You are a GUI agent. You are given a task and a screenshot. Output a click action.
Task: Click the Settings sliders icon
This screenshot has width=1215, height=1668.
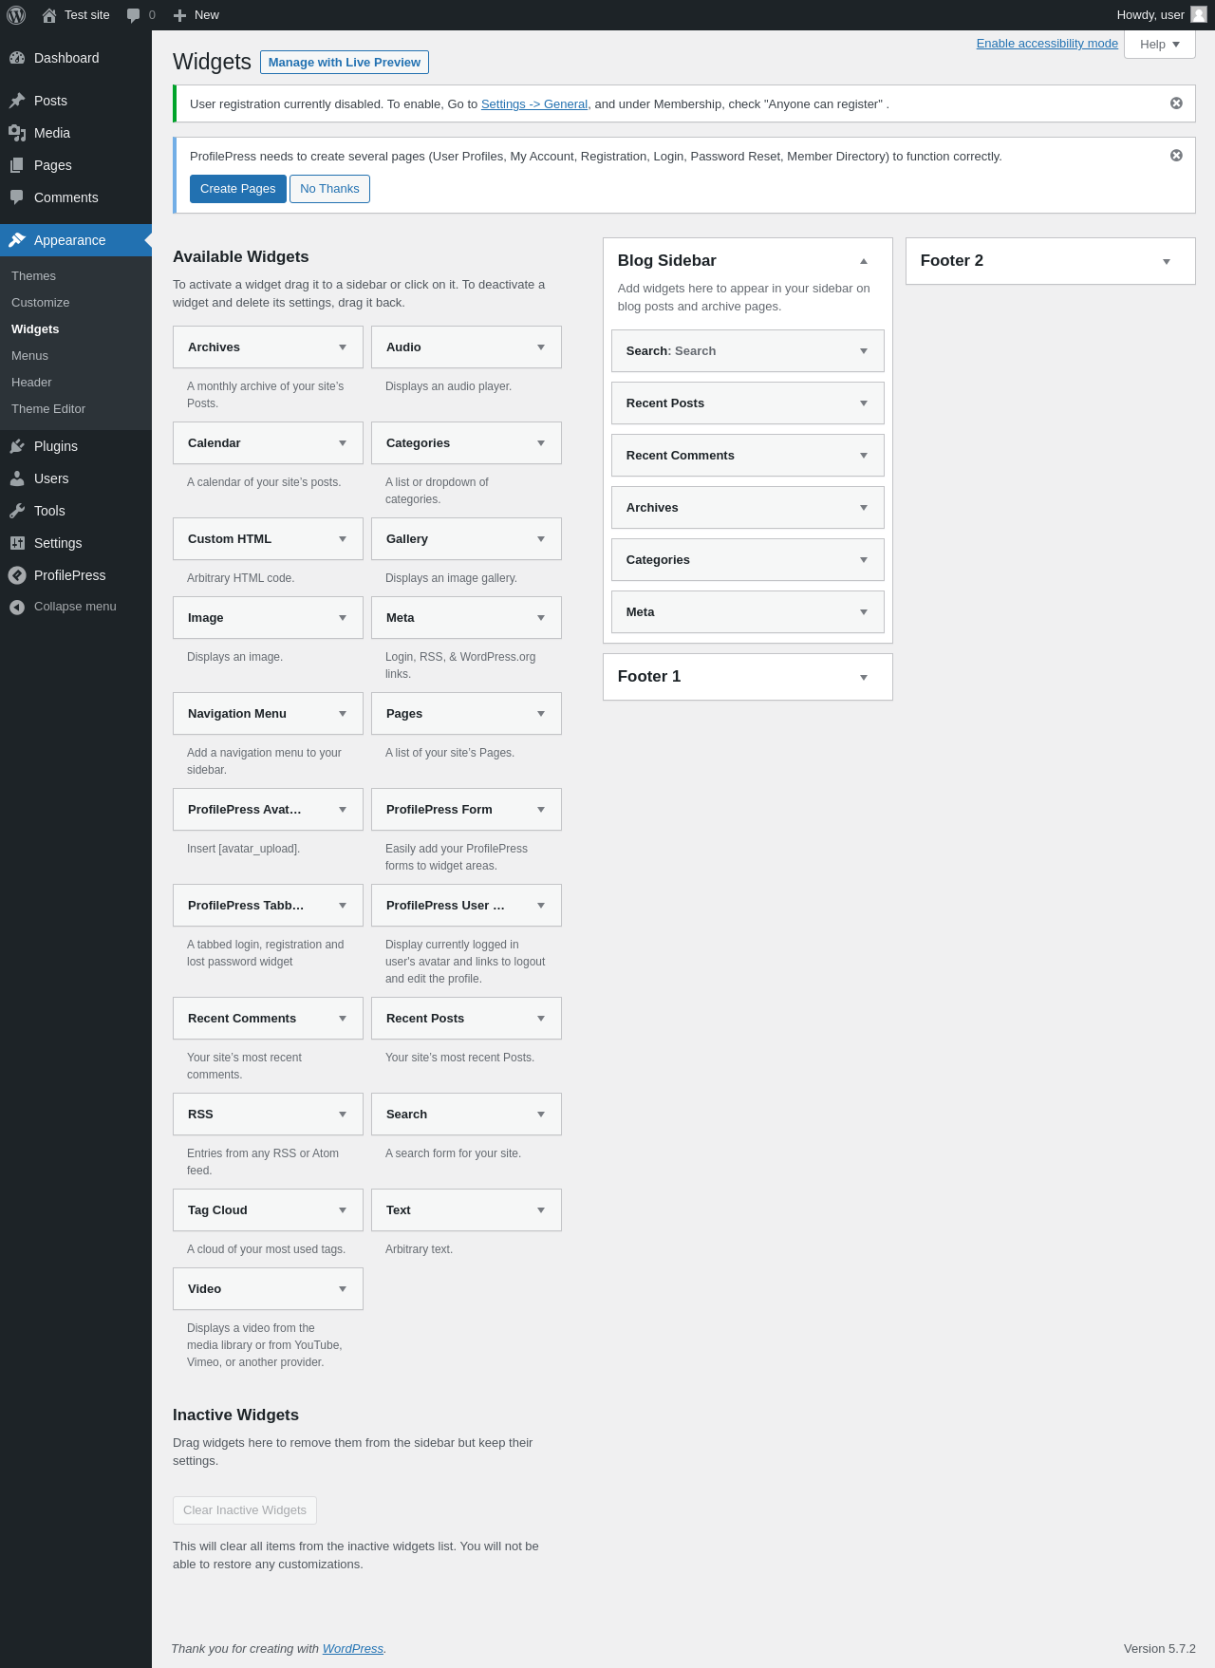pos(17,543)
